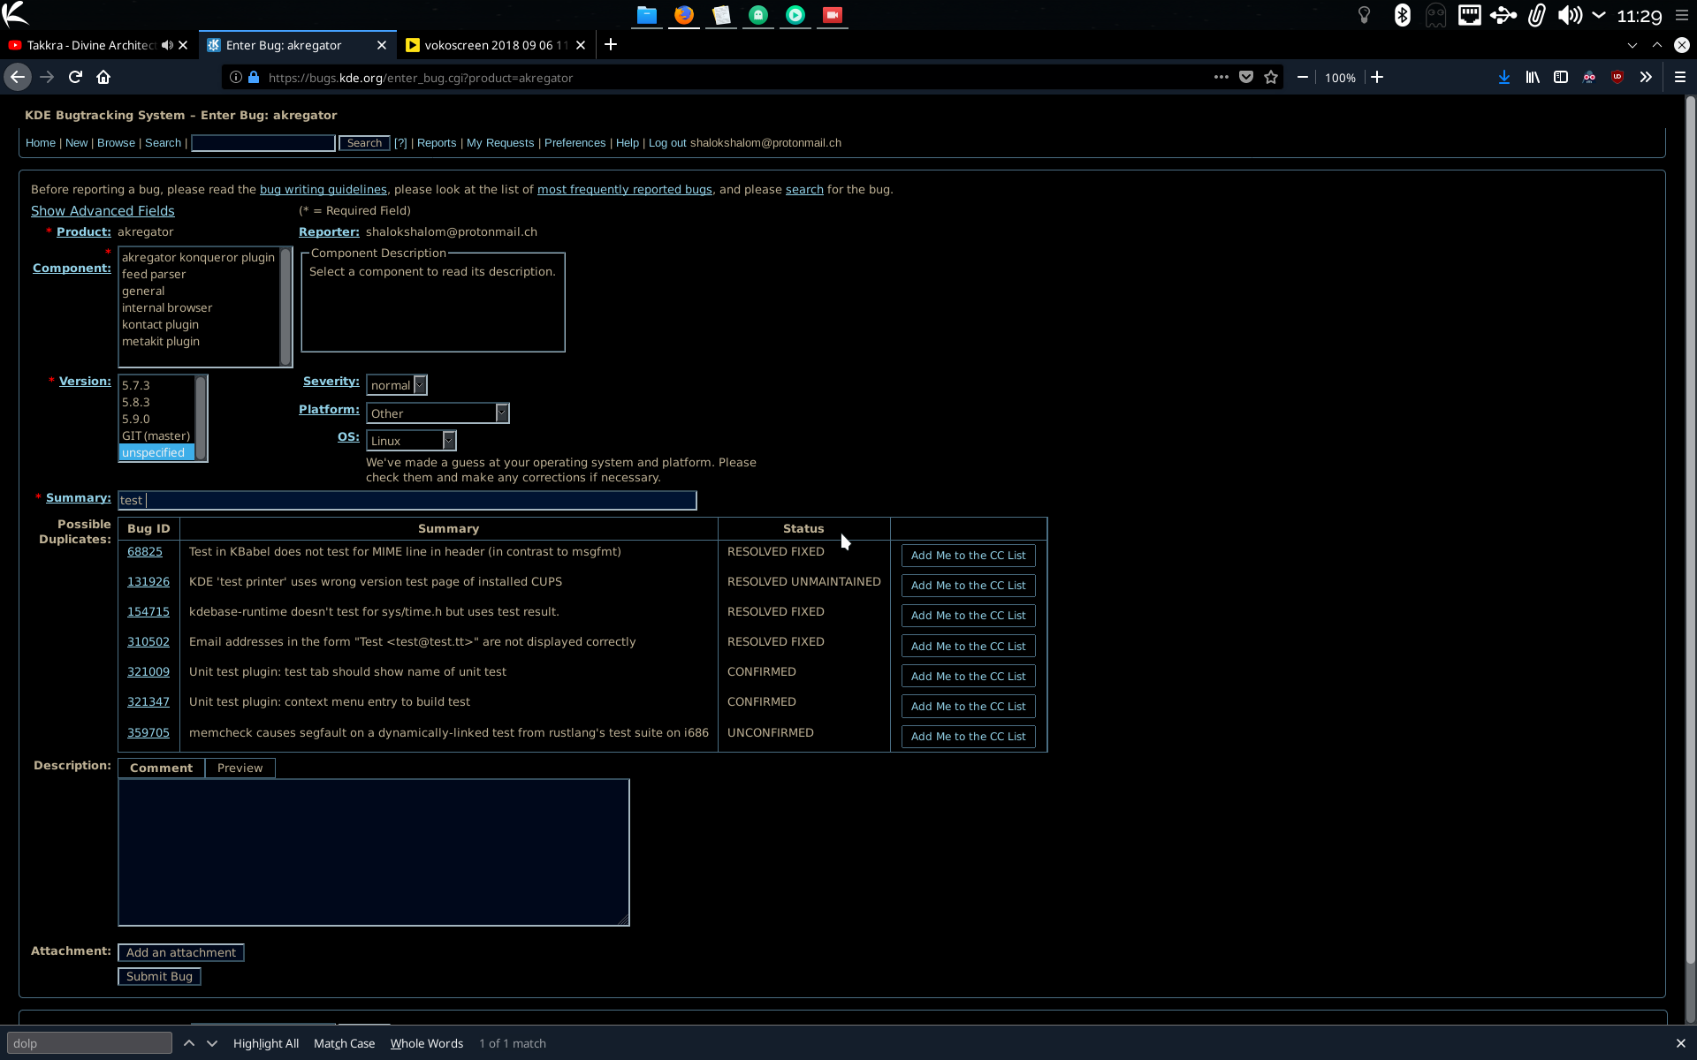Screen dimensions: 1697x1060
Task: Open the OS dropdown
Action: point(411,441)
